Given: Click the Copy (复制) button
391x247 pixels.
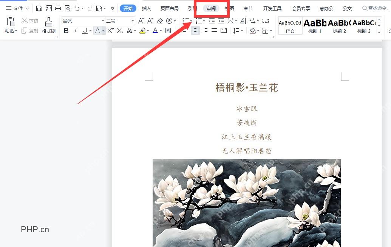Looking at the screenshot, I should 30,31.
